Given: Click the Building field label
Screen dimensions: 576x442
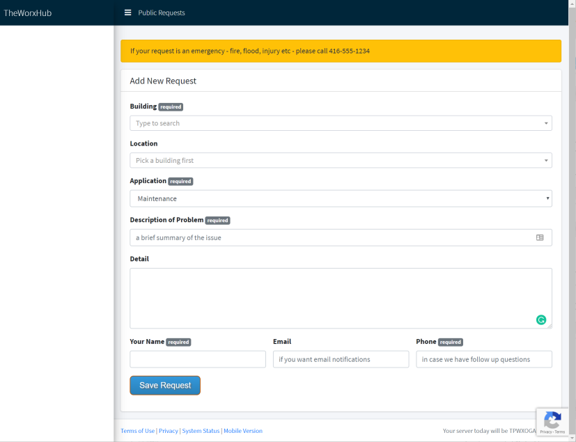Looking at the screenshot, I should [x=143, y=106].
